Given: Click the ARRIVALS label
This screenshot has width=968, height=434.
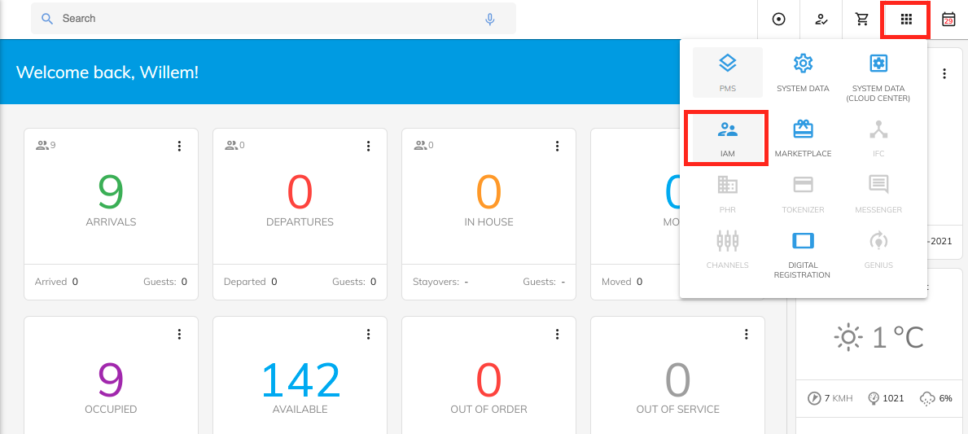Looking at the screenshot, I should pyautogui.click(x=111, y=222).
